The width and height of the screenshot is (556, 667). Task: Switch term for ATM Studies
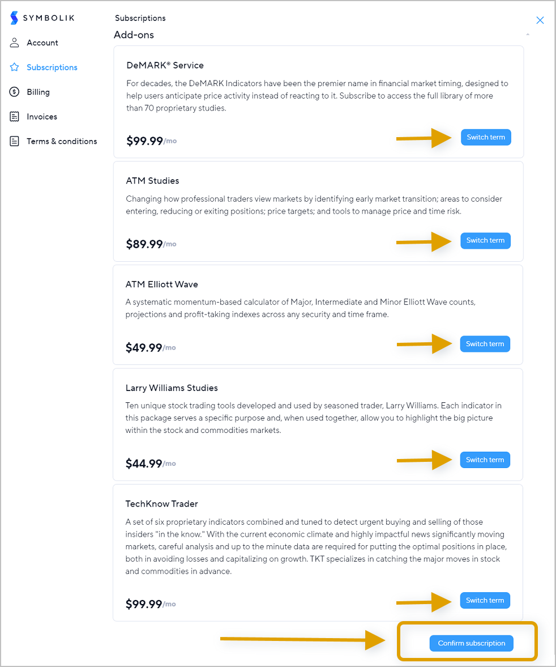pos(485,240)
